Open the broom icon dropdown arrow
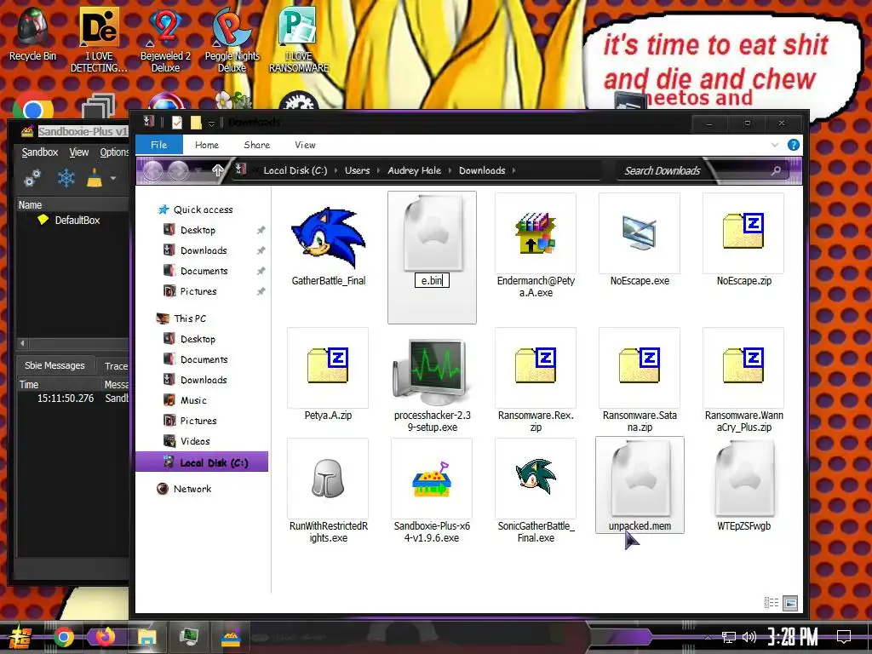872x654 pixels. pyautogui.click(x=113, y=179)
